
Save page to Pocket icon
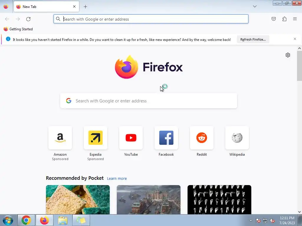point(273,19)
